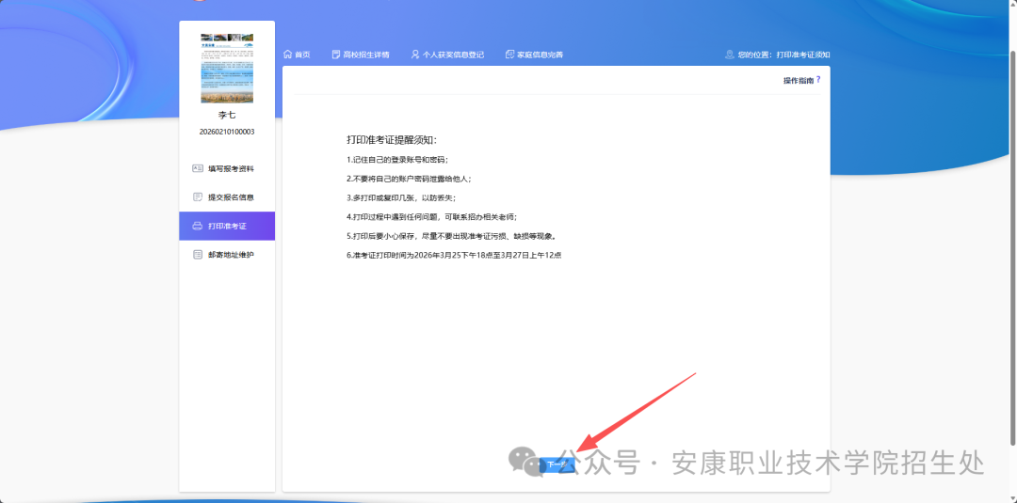This screenshot has width=1017, height=503.
Task: Click the document icon beside 高校招生详情
Action: coord(336,55)
